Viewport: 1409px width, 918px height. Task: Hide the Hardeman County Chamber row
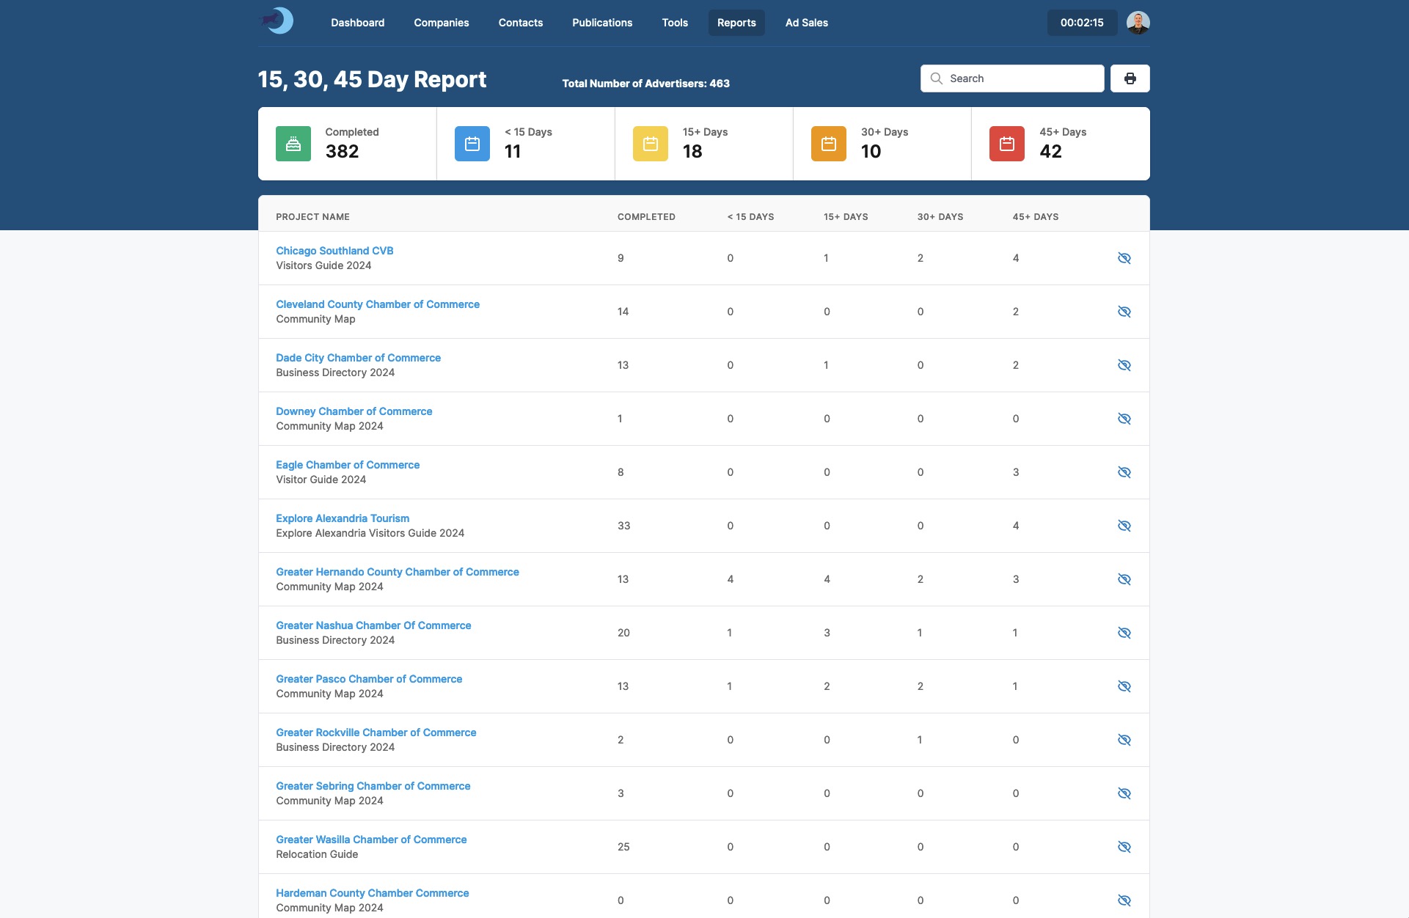click(1124, 900)
